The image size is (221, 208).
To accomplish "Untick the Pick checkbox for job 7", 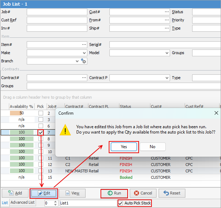I will tap(41, 132).
